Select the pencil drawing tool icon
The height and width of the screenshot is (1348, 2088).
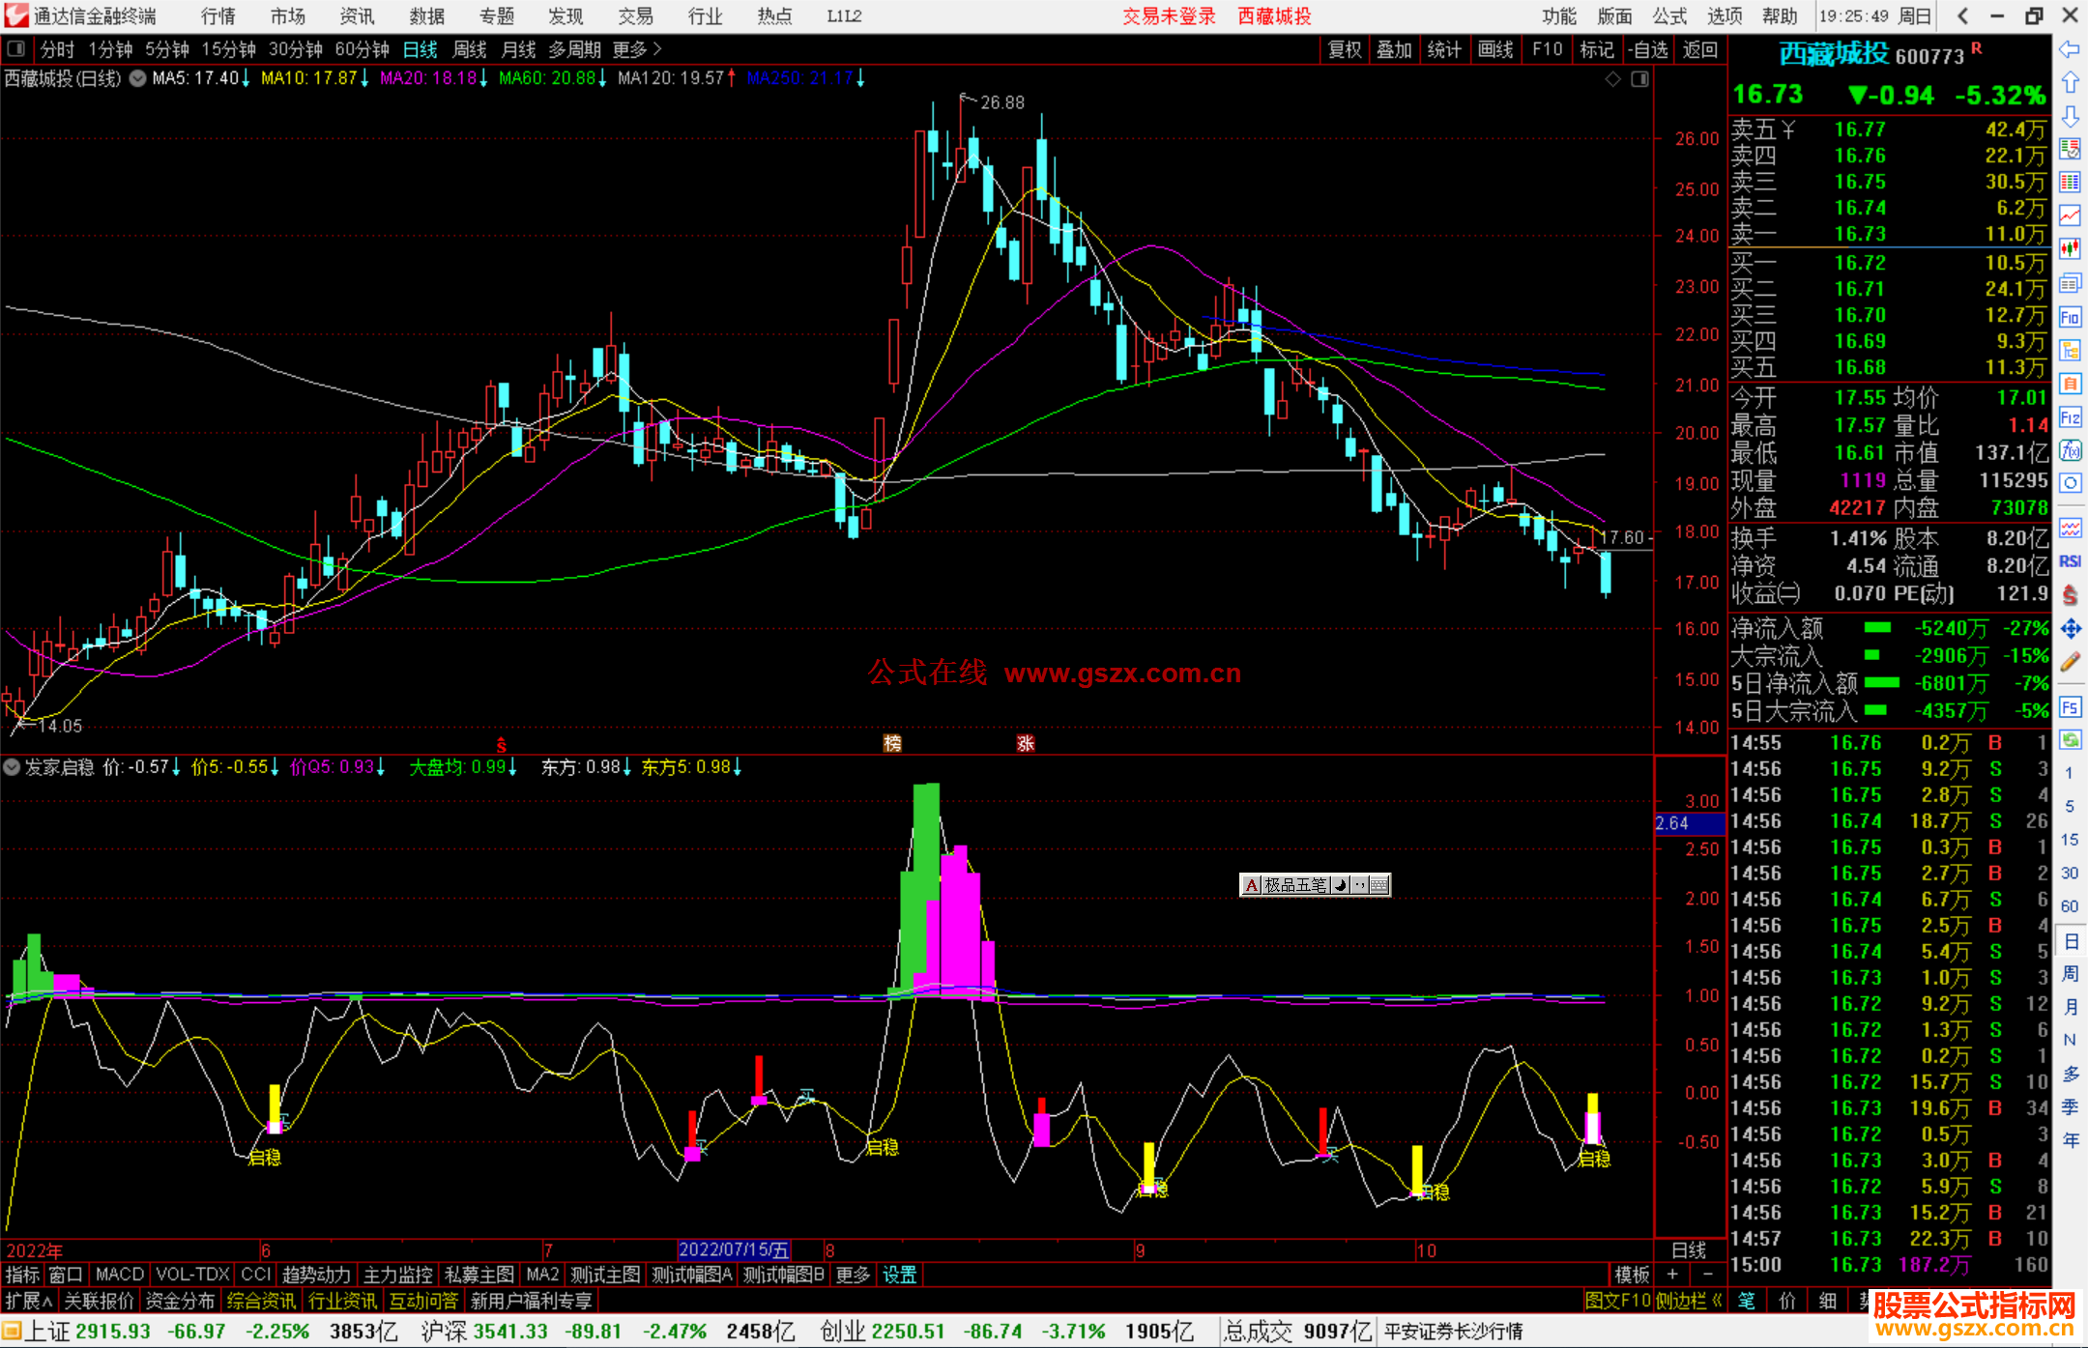point(2070,662)
